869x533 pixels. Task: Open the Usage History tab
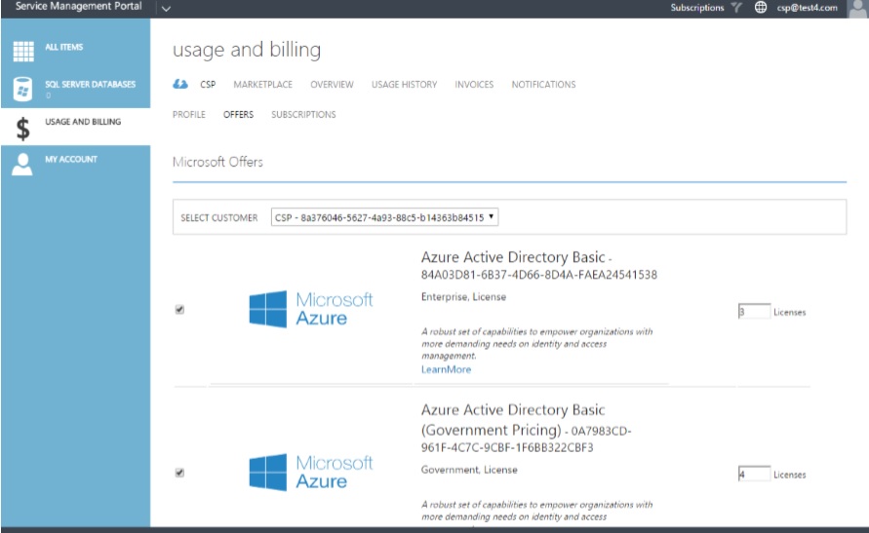point(404,85)
